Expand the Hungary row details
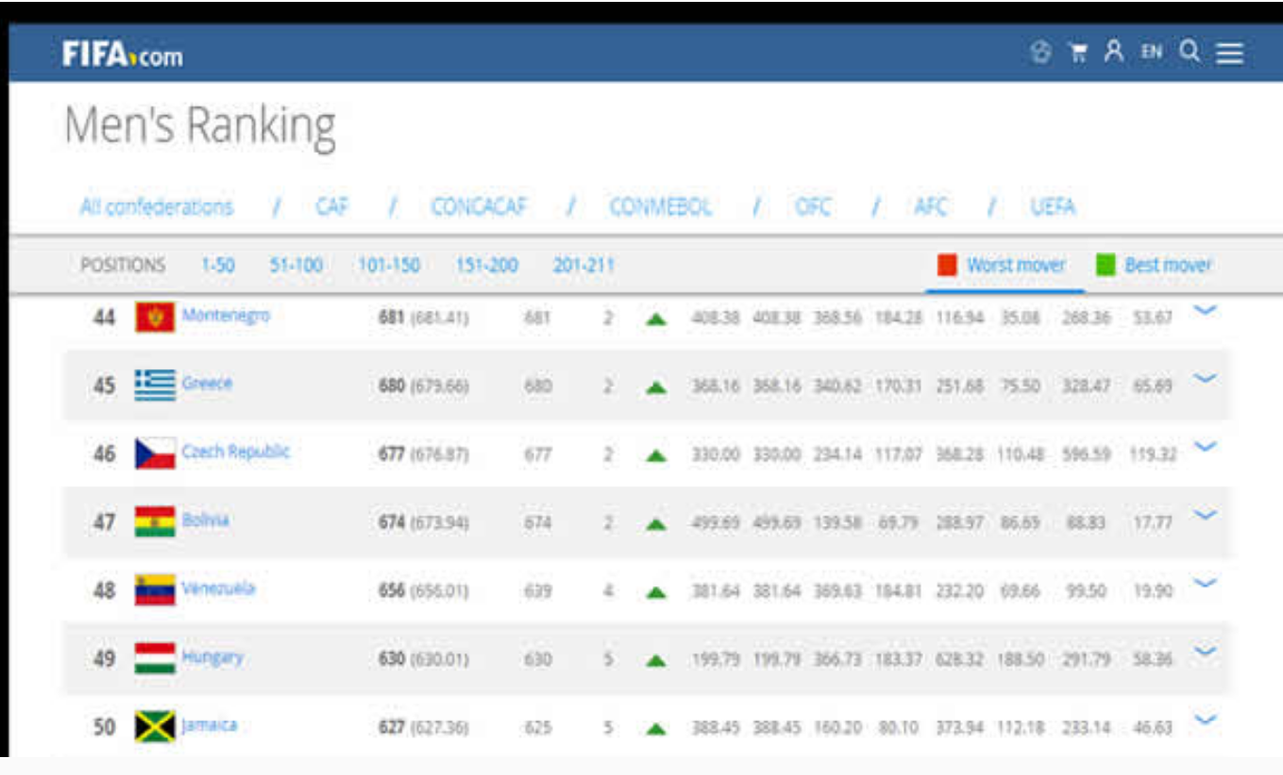1283x775 pixels. 1206,650
